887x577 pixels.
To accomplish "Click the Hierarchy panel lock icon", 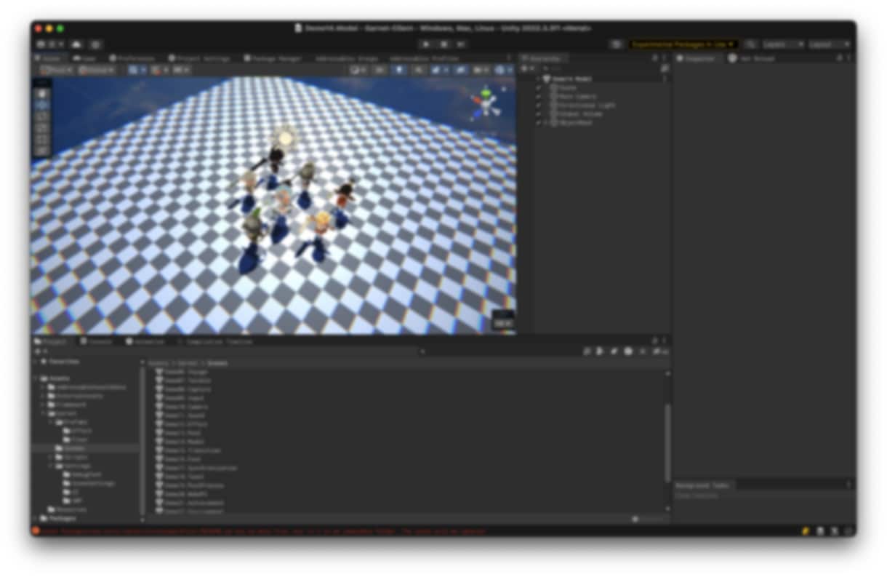I will (x=654, y=58).
